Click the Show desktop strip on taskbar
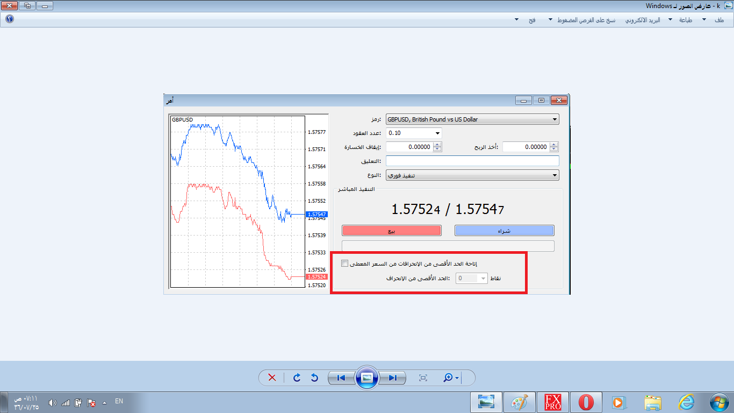The image size is (734, 413). click(x=3, y=402)
